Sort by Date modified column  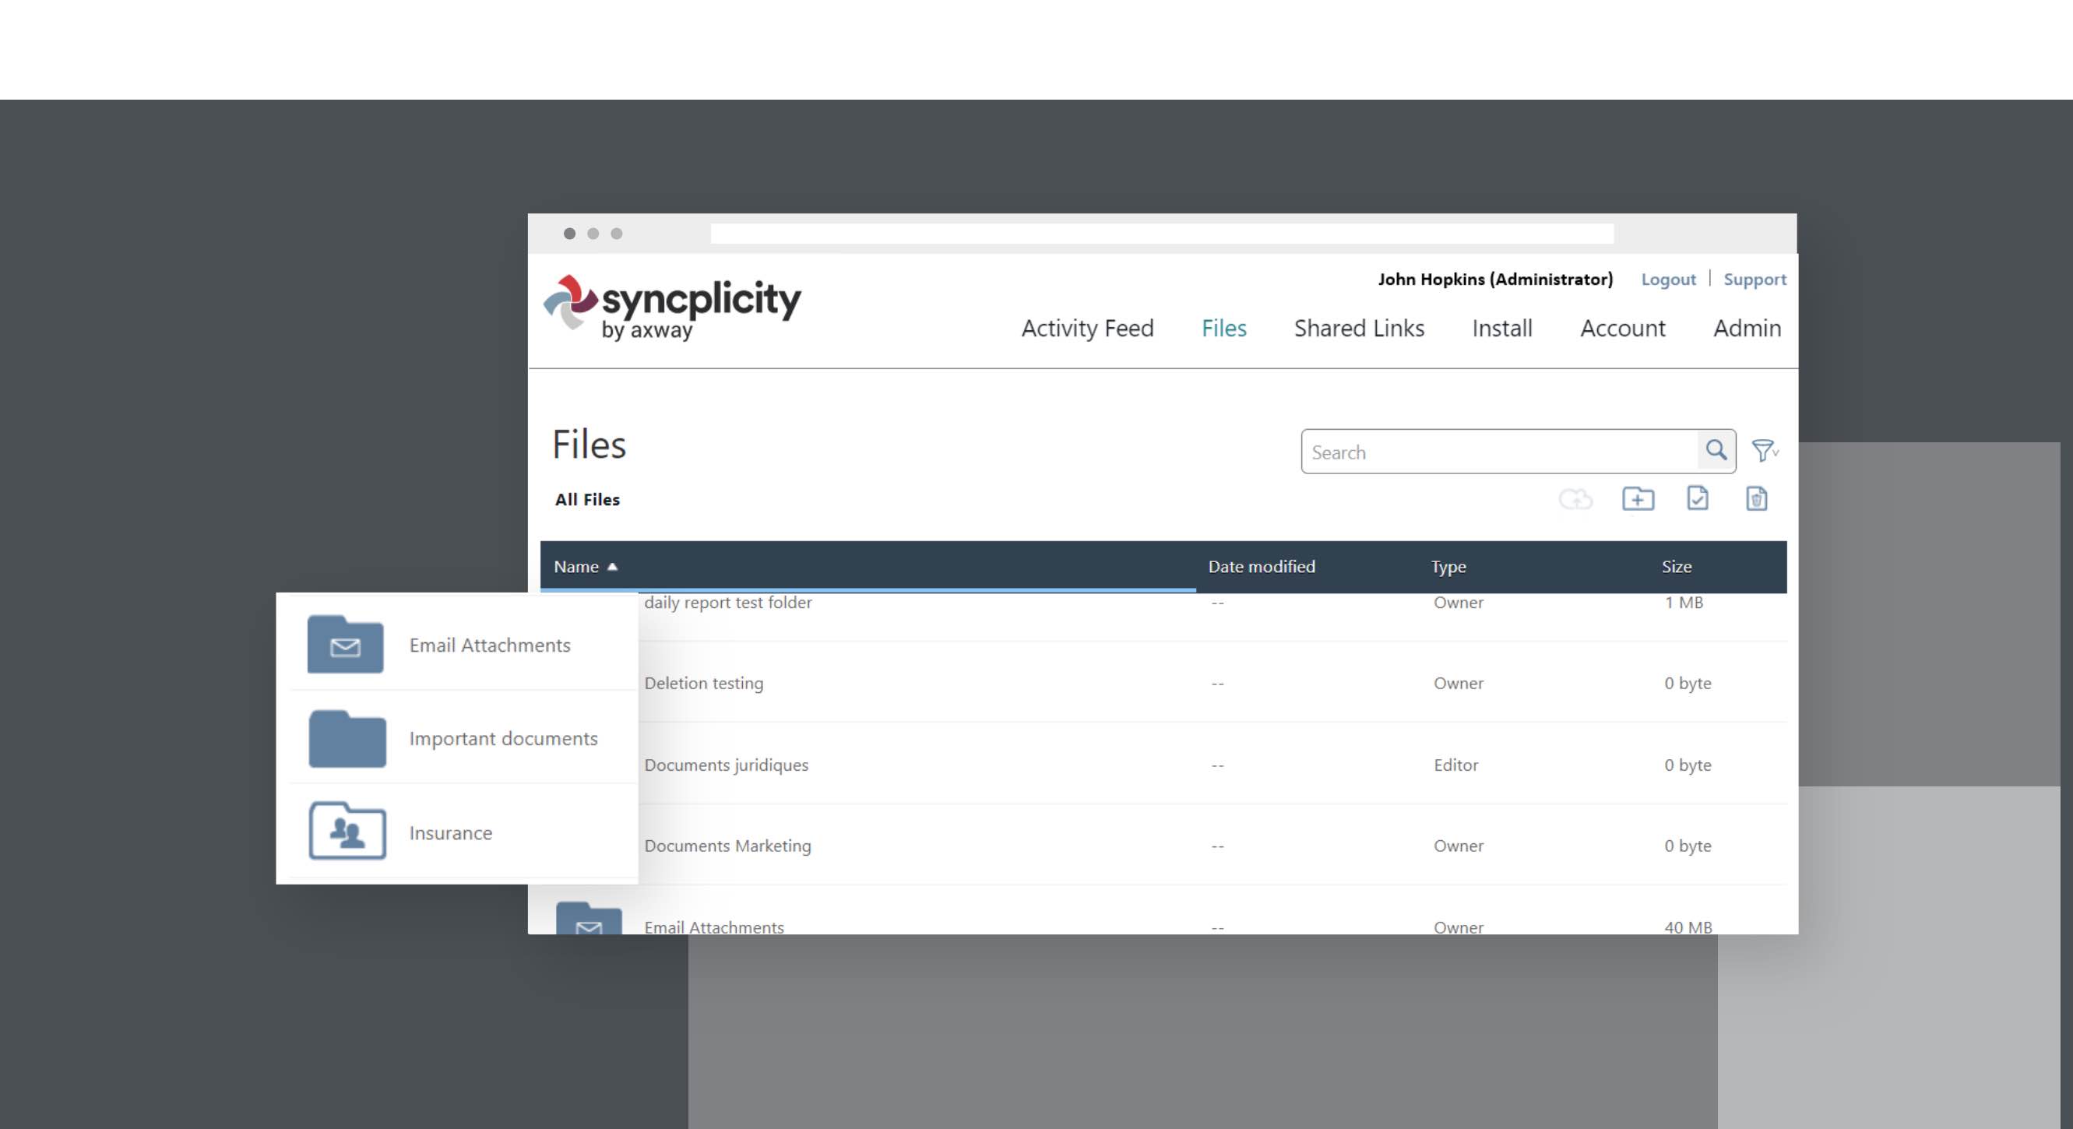click(x=1262, y=567)
